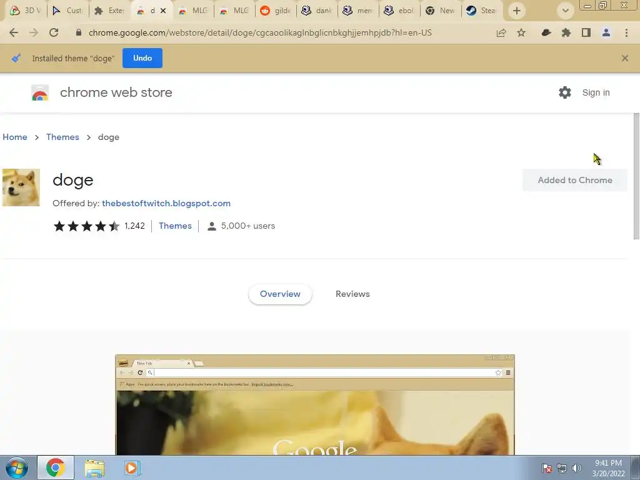Click the chrome web store logo
The image size is (640, 480).
(40, 92)
